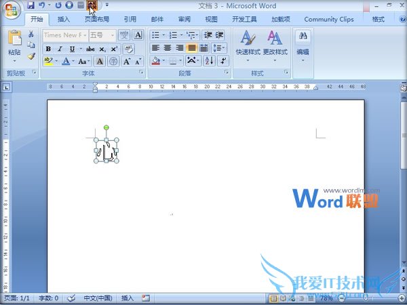Save the document from Quick Access Toolbar
Screen dimensions: 407x305
click(x=31, y=5)
